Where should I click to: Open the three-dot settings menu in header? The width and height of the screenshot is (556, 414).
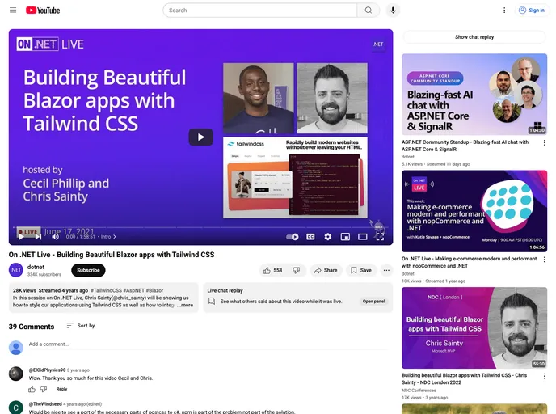coord(504,11)
